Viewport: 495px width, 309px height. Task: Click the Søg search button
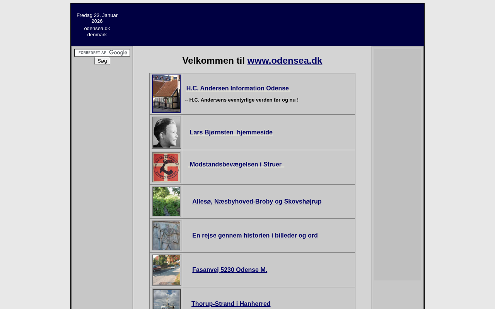(x=102, y=61)
